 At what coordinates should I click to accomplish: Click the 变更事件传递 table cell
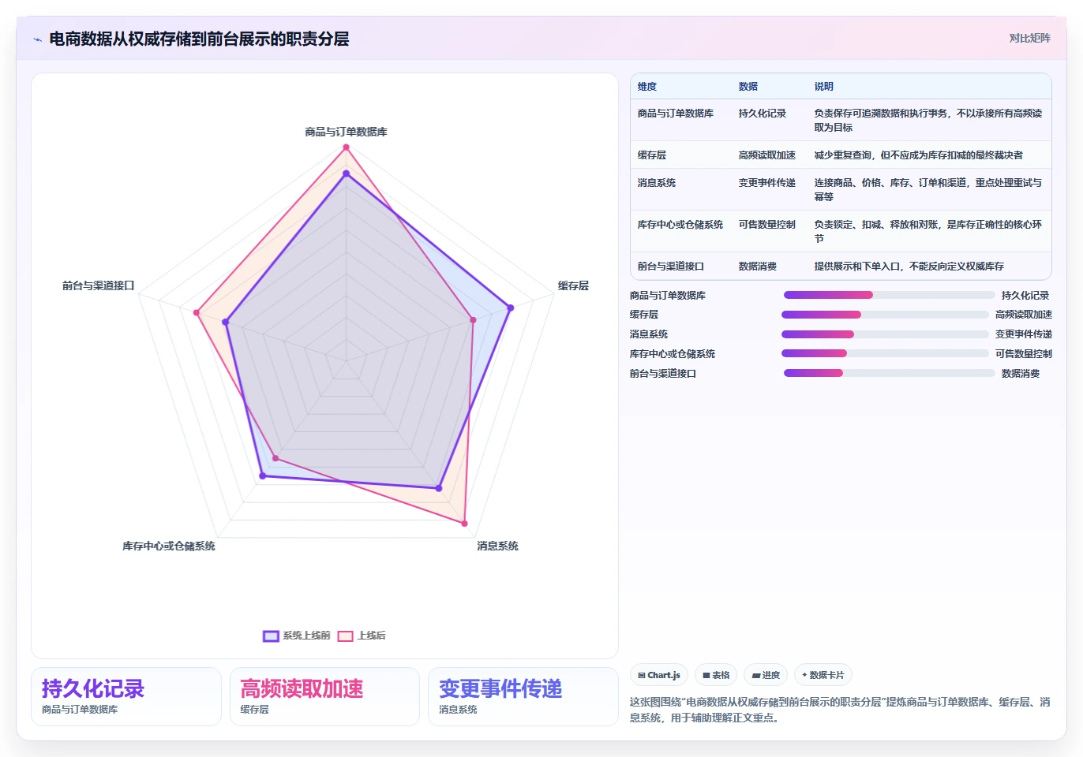767,183
